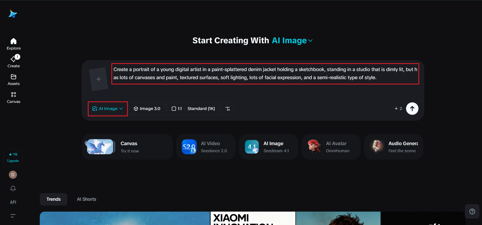Open the help question mark icon
Viewport: 482px width, 225px height.
click(472, 211)
